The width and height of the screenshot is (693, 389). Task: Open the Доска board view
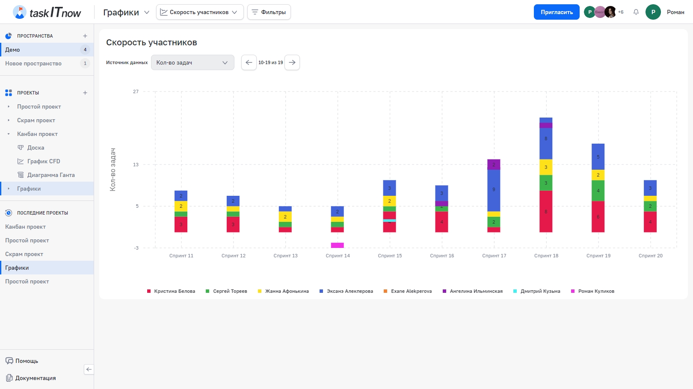pyautogui.click(x=36, y=147)
